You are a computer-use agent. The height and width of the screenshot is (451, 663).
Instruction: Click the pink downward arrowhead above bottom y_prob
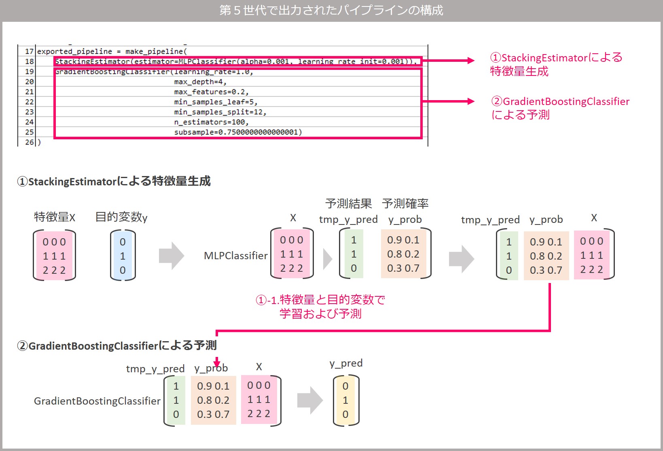click(x=217, y=362)
